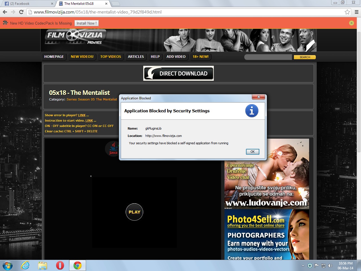Open the TOP VIDEOS menu
361x271 pixels.
pyautogui.click(x=111, y=57)
